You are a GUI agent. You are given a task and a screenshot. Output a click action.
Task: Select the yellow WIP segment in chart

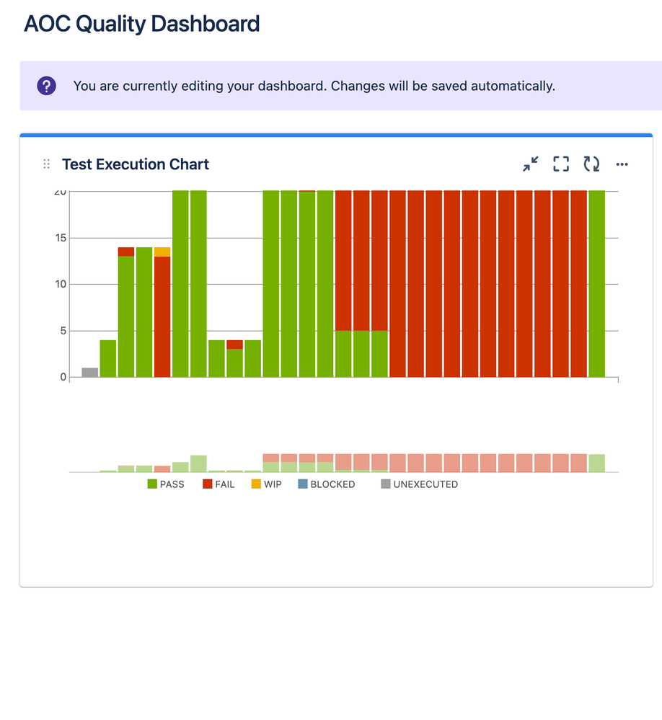[162, 252]
